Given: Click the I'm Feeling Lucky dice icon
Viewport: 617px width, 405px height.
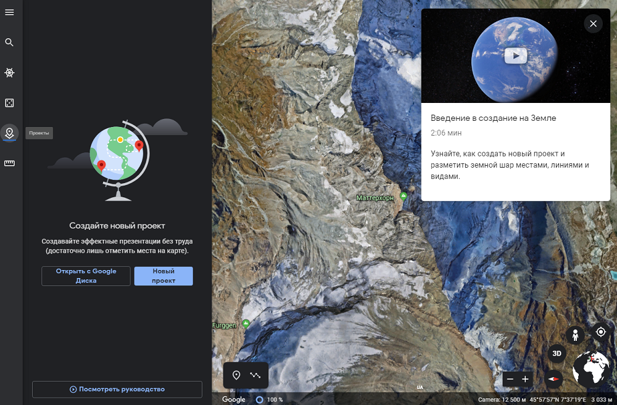Looking at the screenshot, I should (9, 103).
